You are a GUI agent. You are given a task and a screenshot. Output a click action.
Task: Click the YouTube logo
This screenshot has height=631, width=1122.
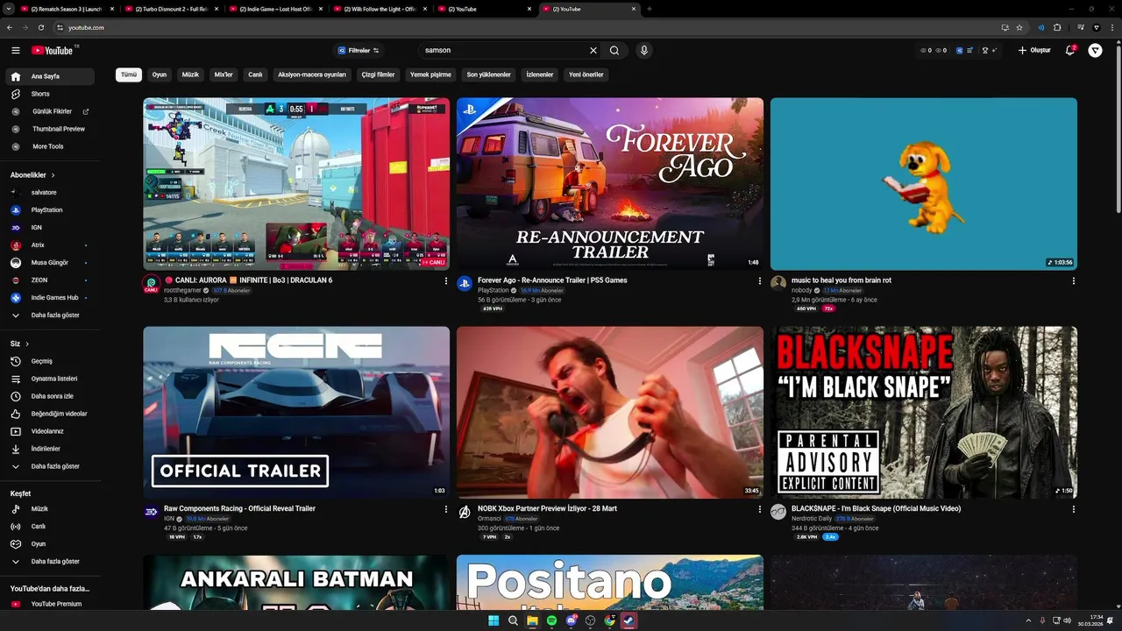coord(53,51)
